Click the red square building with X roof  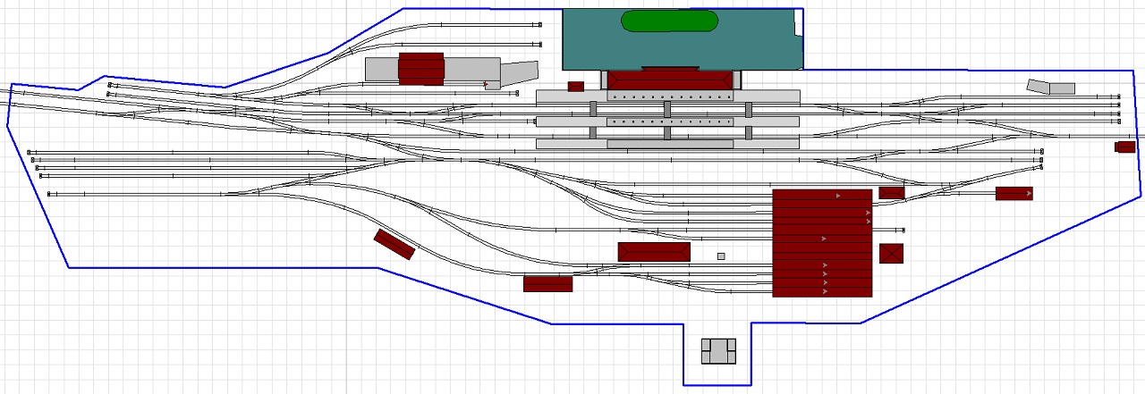[x=891, y=254]
